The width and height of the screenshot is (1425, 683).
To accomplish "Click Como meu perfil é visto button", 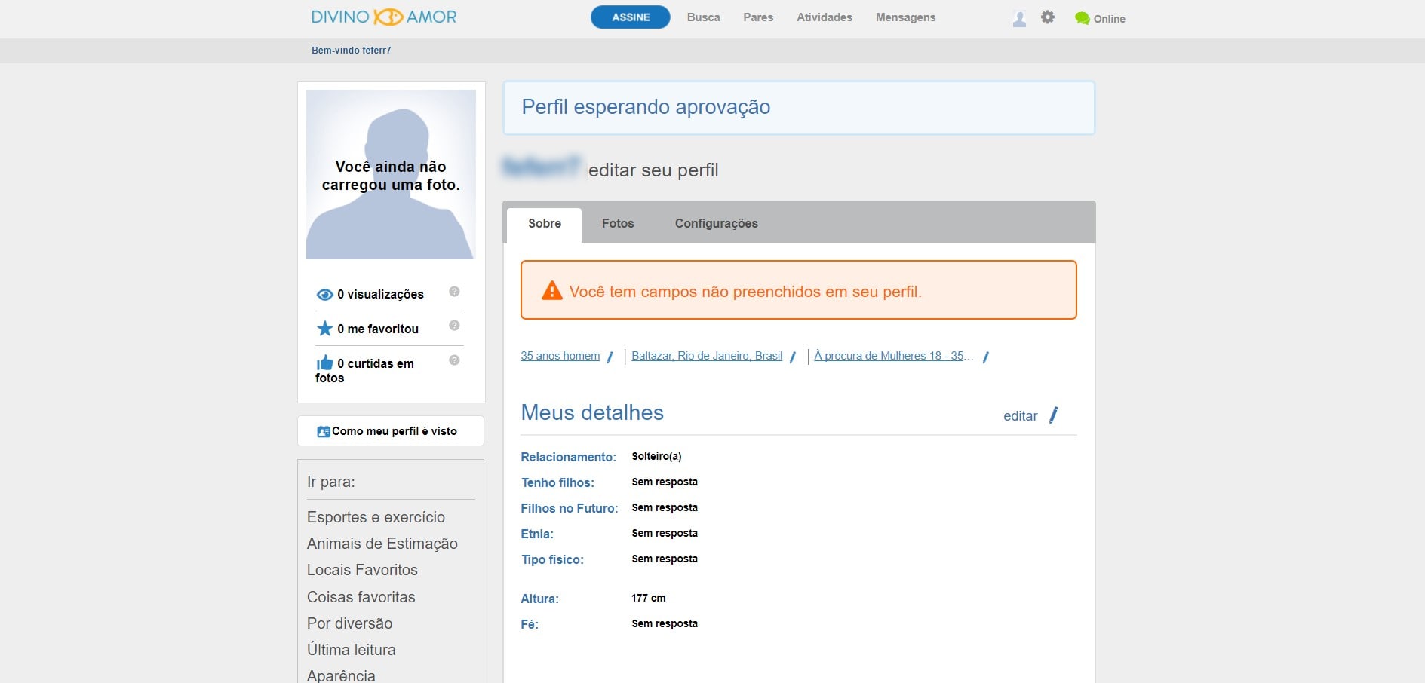I will coord(391,431).
